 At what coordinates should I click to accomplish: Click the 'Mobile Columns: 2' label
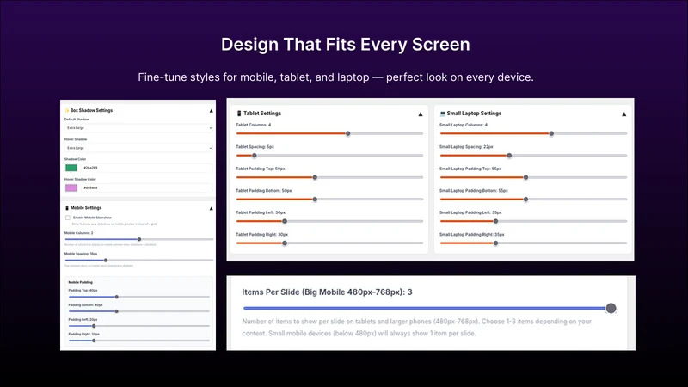[78, 233]
